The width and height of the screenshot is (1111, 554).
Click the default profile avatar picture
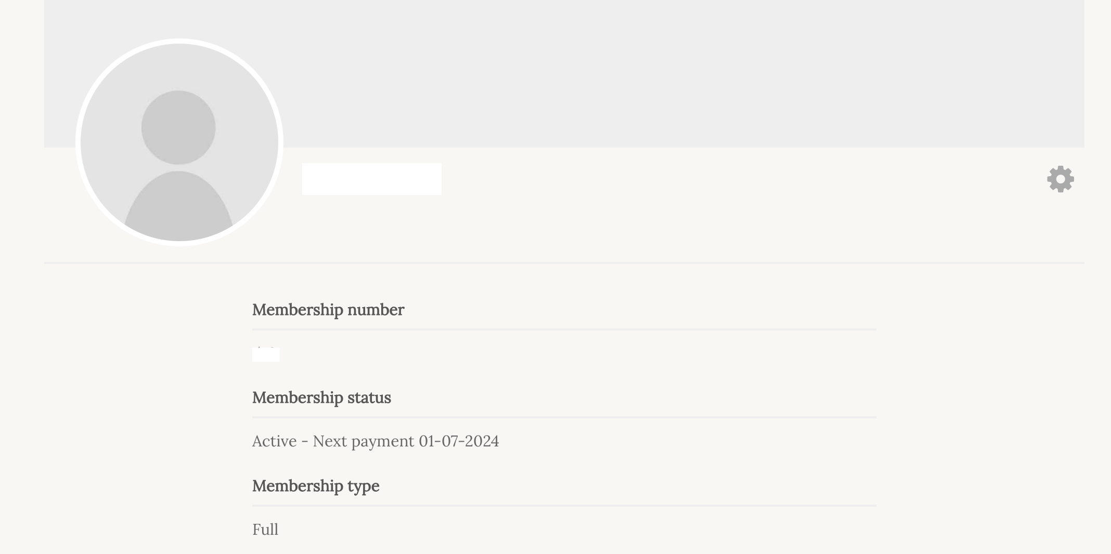click(179, 142)
